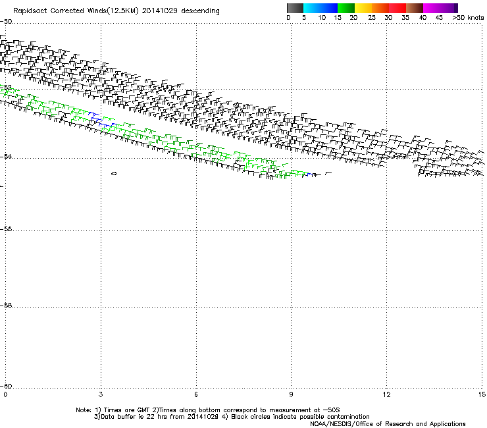Click the '-50' latitude axis label
The height and width of the screenshot is (428, 487).
click(x=6, y=22)
